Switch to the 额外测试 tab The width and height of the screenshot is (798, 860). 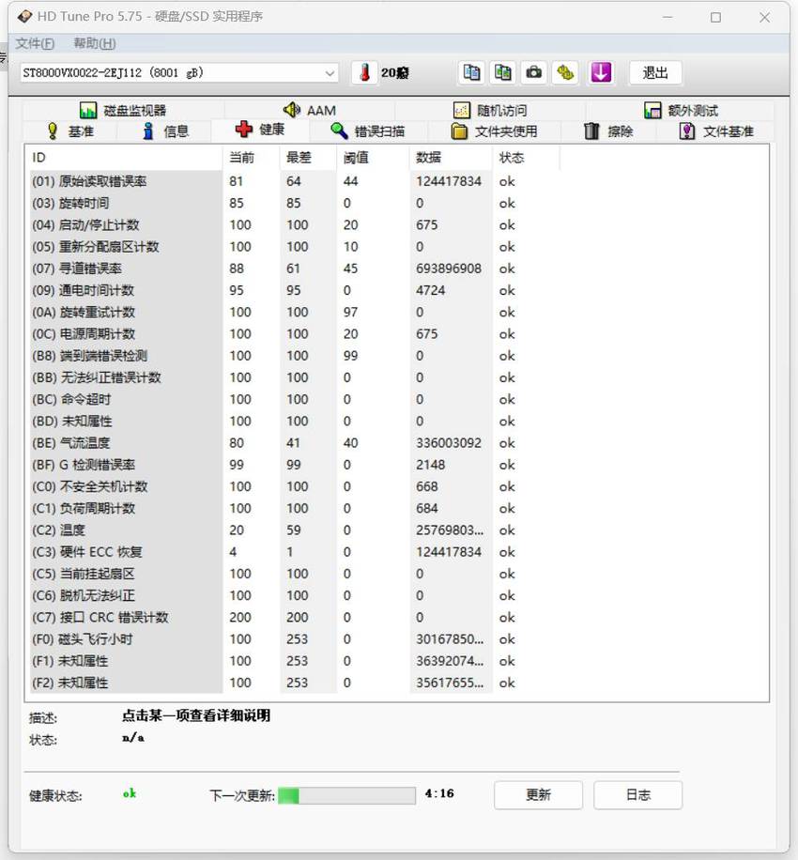pos(680,110)
